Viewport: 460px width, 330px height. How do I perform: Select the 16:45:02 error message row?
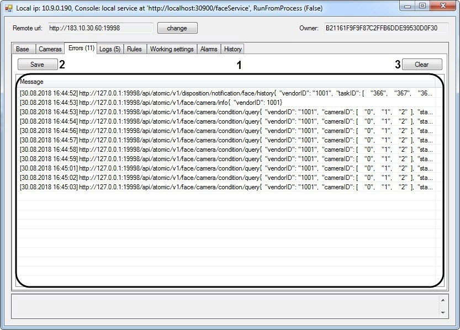[x=226, y=178]
